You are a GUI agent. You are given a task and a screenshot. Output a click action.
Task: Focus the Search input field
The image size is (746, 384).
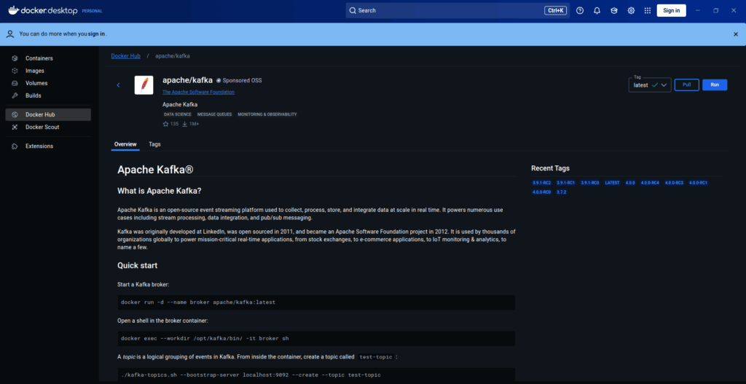click(458, 10)
